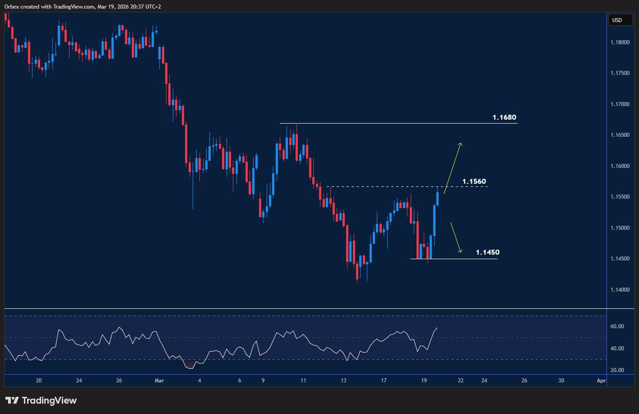Click the 1.15000 price axis label
This screenshot has width=639, height=414.
coord(620,228)
